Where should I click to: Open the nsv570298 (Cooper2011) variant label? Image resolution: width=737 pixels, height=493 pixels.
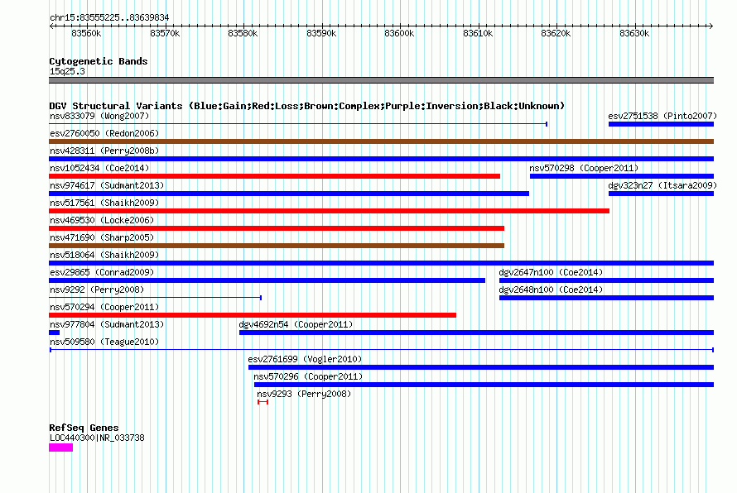click(584, 168)
